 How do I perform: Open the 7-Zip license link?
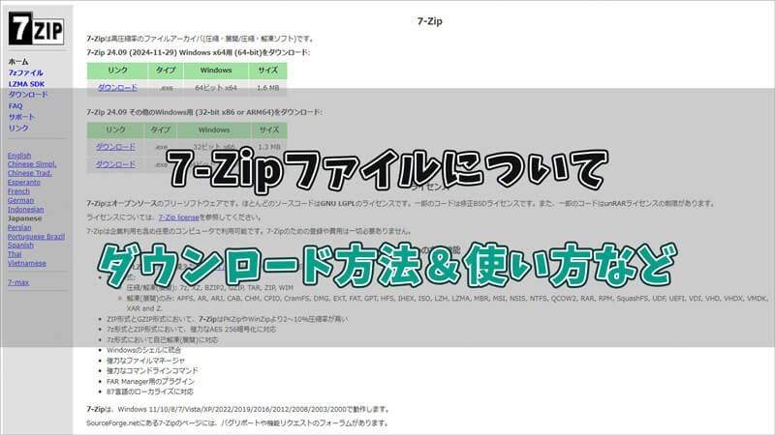[x=178, y=217]
